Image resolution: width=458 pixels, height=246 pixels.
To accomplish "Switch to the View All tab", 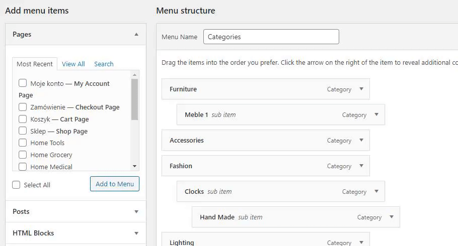I will [x=73, y=64].
